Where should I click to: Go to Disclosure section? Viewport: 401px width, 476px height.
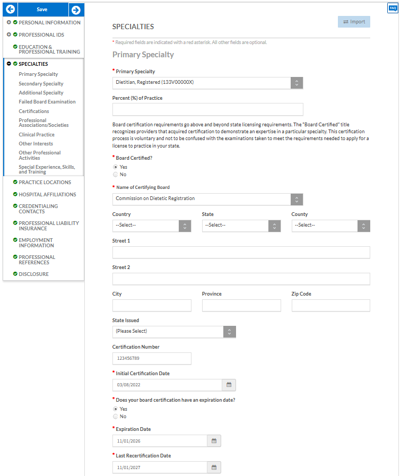coord(33,274)
